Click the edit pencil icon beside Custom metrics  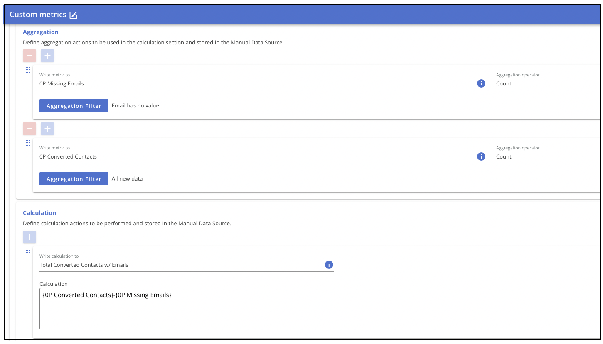pyautogui.click(x=74, y=15)
